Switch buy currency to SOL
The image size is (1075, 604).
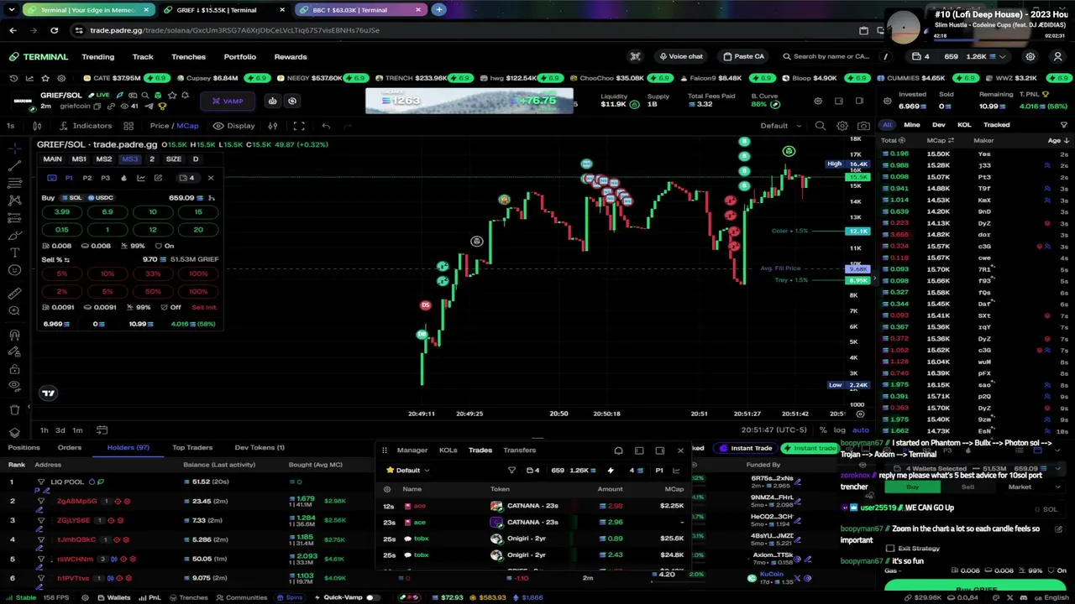tap(71, 198)
